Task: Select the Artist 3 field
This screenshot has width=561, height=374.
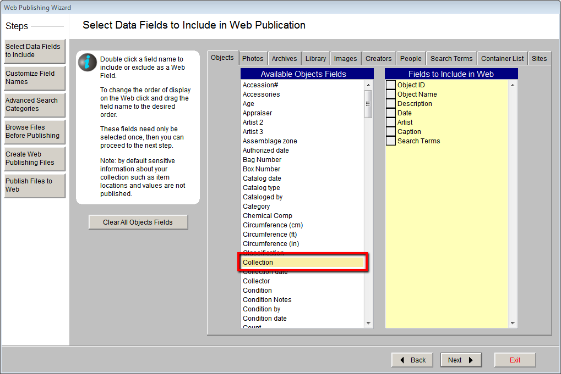Action: tap(302, 132)
